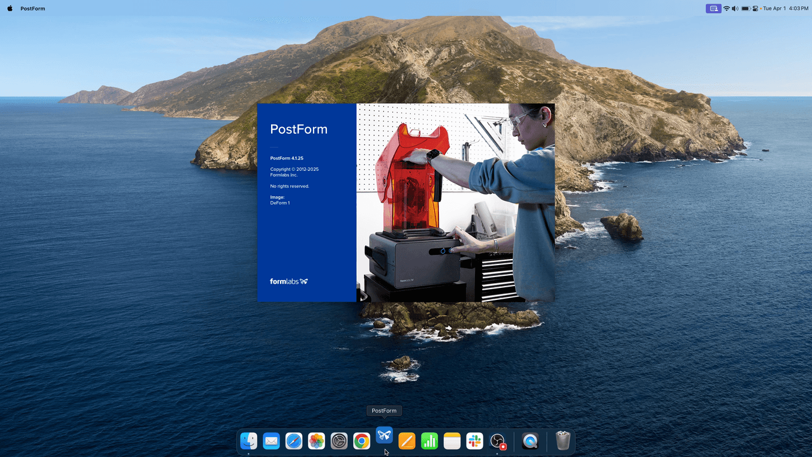The image size is (812, 457).
Task: Open the Notes app from the Dock
Action: (x=452, y=441)
